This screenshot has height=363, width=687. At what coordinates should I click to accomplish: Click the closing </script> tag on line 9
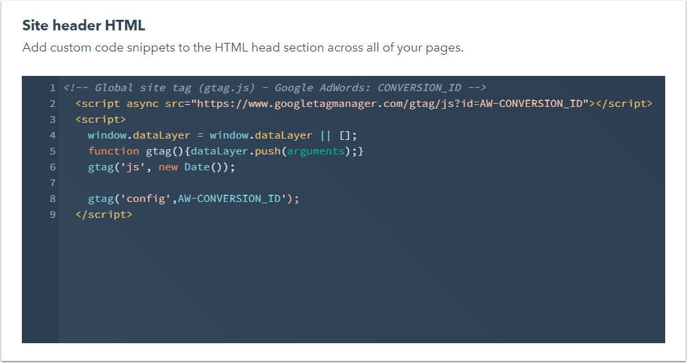[104, 214]
